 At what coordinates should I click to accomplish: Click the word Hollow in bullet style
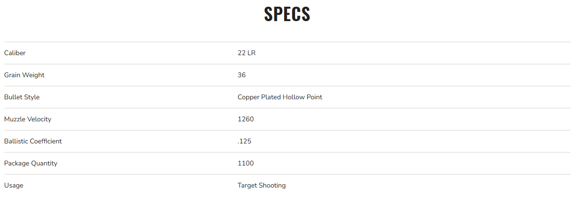294,97
